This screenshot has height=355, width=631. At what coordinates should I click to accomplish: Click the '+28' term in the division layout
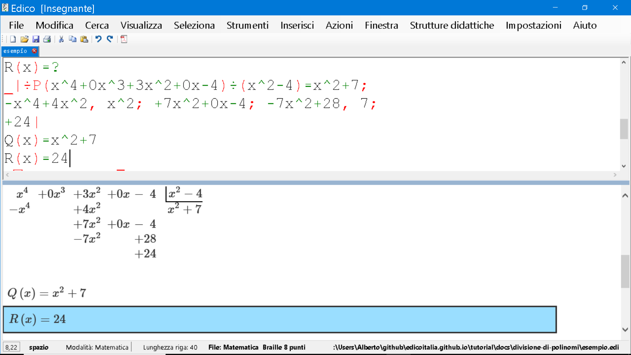pos(146,239)
